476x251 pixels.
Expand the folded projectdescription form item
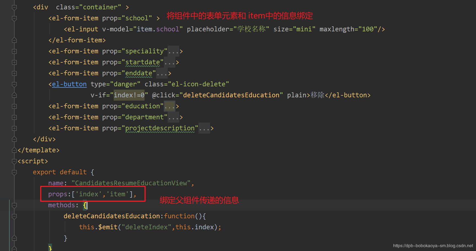[14, 128]
